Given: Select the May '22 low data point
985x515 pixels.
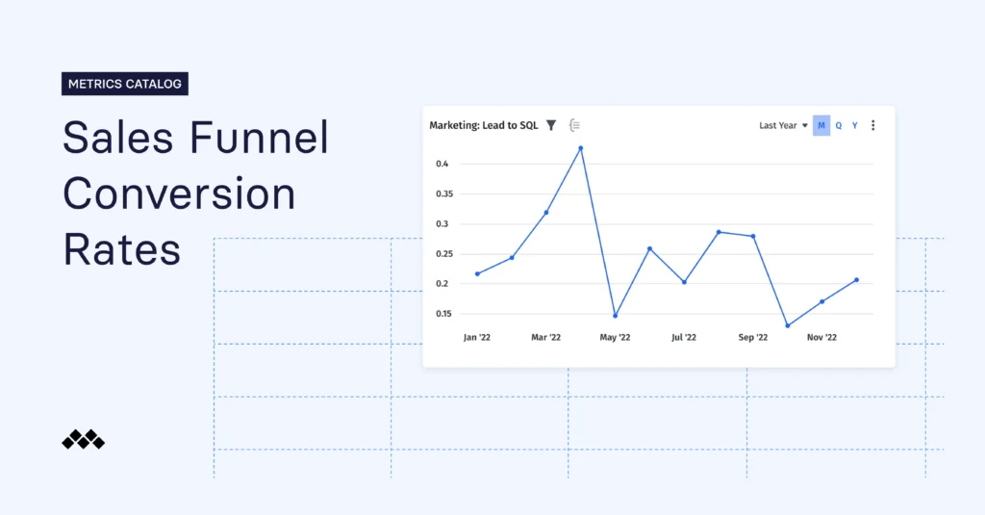Looking at the screenshot, I should [615, 316].
